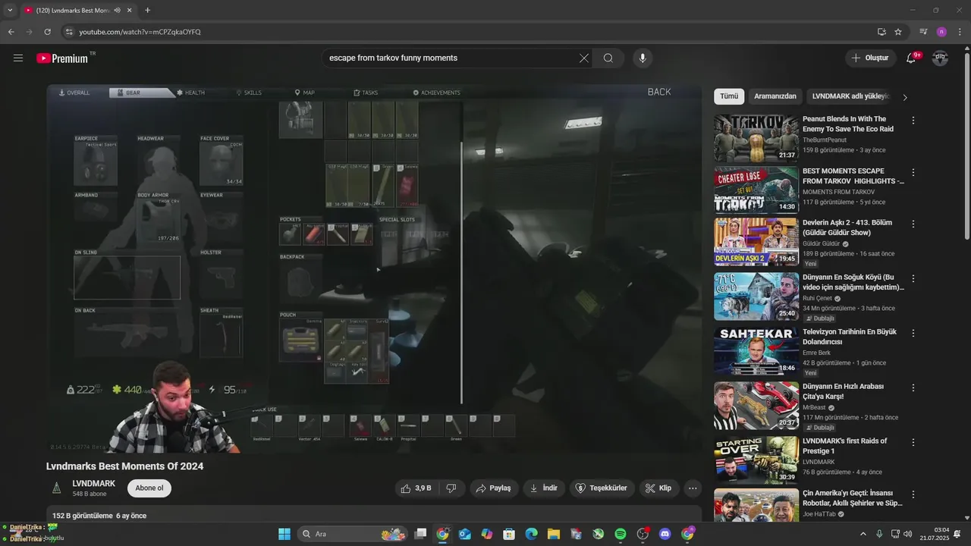Open the account avatar menu
971x546 pixels.
click(x=940, y=58)
